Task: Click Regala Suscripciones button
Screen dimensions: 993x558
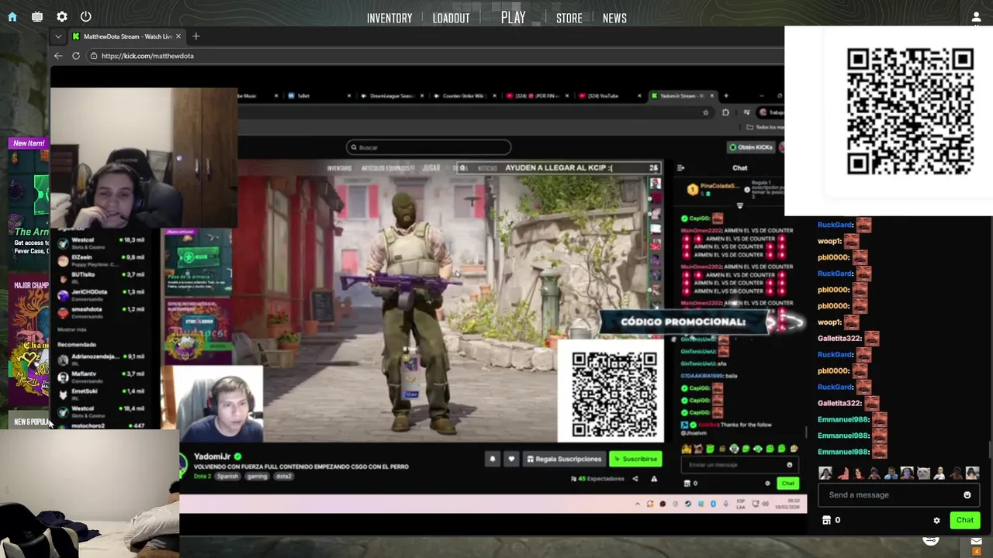Action: click(564, 459)
